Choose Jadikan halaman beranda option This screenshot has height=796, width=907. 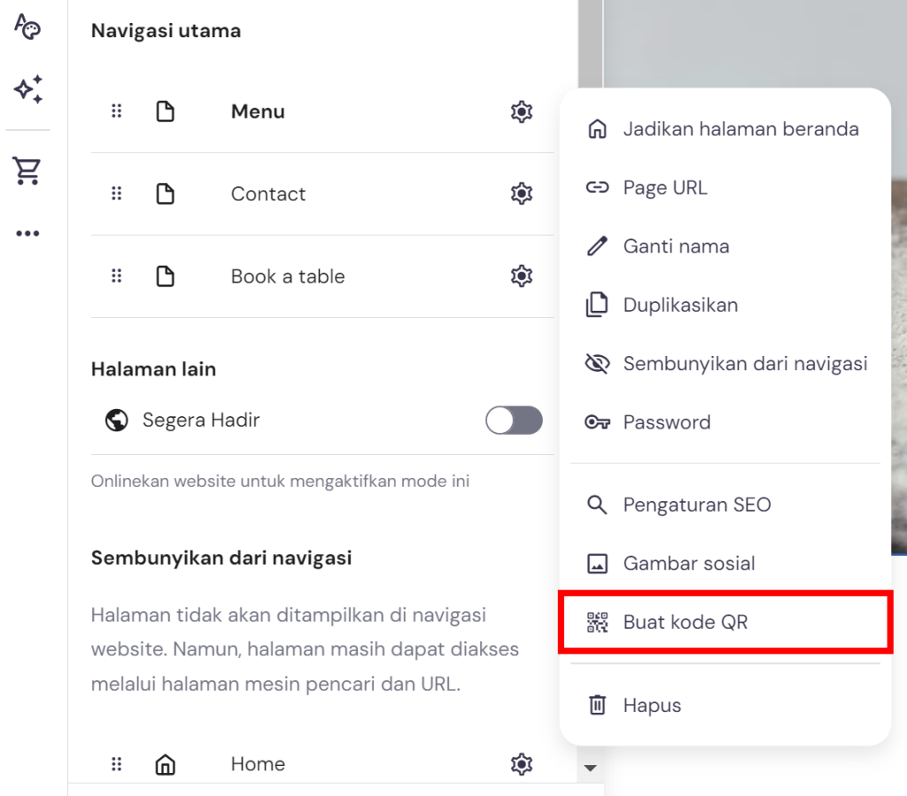pos(741,128)
